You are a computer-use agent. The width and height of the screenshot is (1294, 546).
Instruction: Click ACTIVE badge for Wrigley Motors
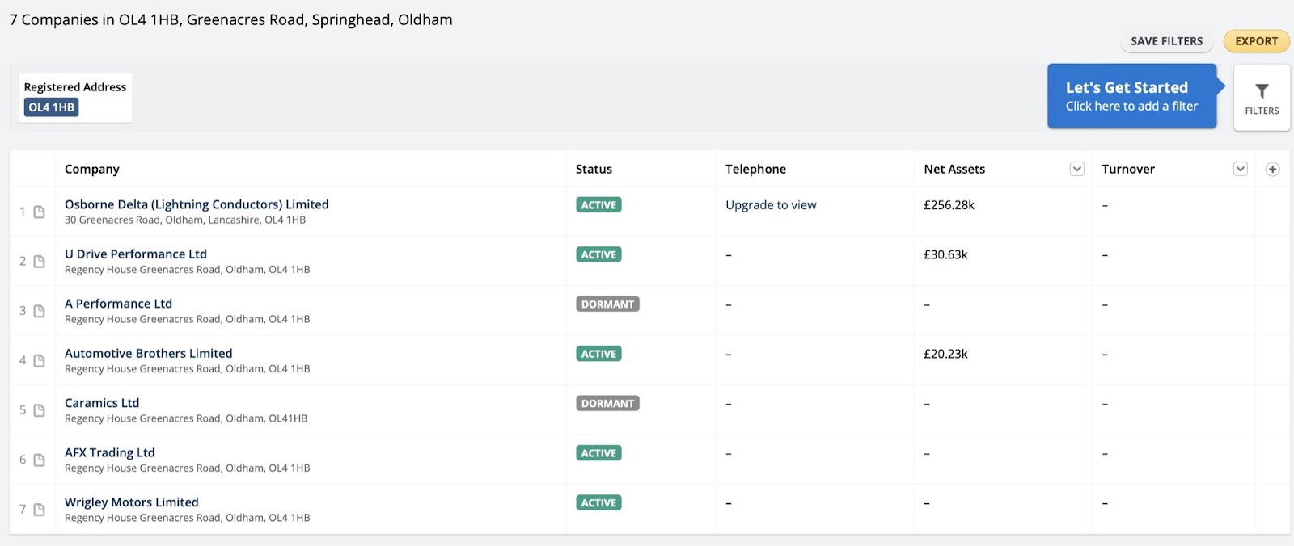click(598, 502)
